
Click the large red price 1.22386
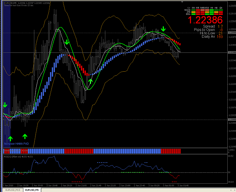point(205,20)
